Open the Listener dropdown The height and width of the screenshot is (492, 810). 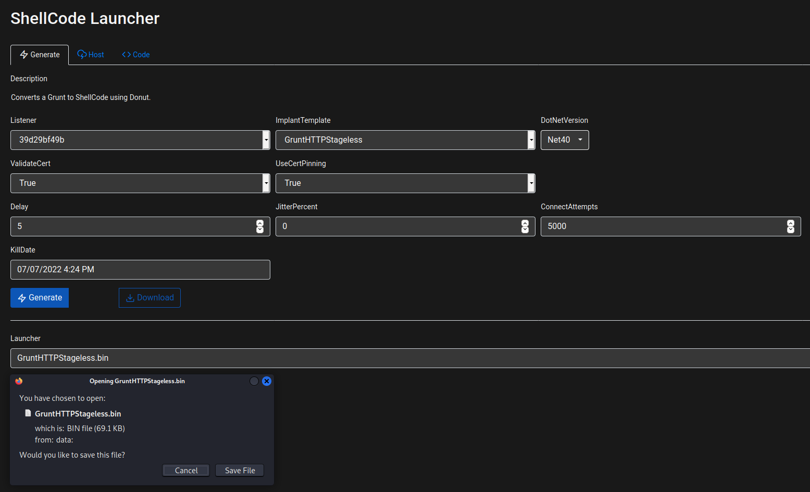click(140, 140)
